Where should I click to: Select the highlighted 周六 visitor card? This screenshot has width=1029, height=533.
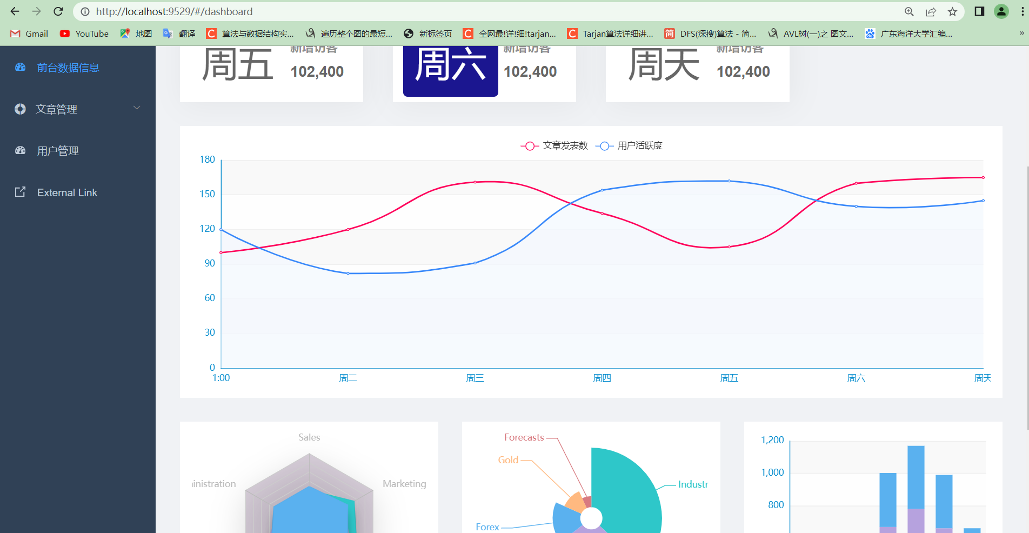pyautogui.click(x=484, y=74)
